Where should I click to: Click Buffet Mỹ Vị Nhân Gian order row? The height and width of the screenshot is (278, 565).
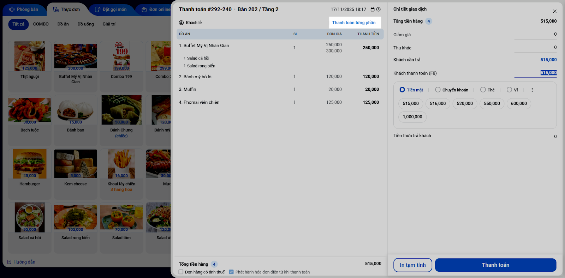[280, 47]
